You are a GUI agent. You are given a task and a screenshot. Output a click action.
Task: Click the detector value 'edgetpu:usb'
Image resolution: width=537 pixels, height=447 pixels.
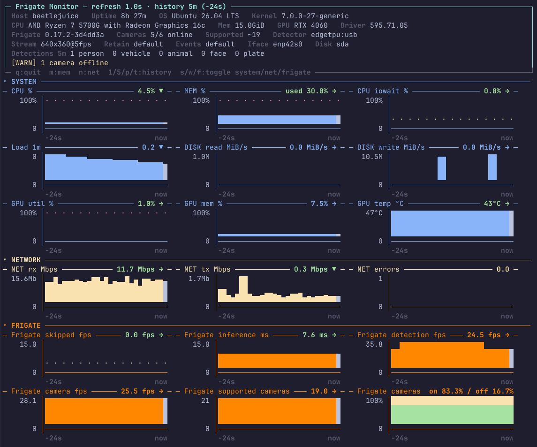pyautogui.click(x=334, y=35)
